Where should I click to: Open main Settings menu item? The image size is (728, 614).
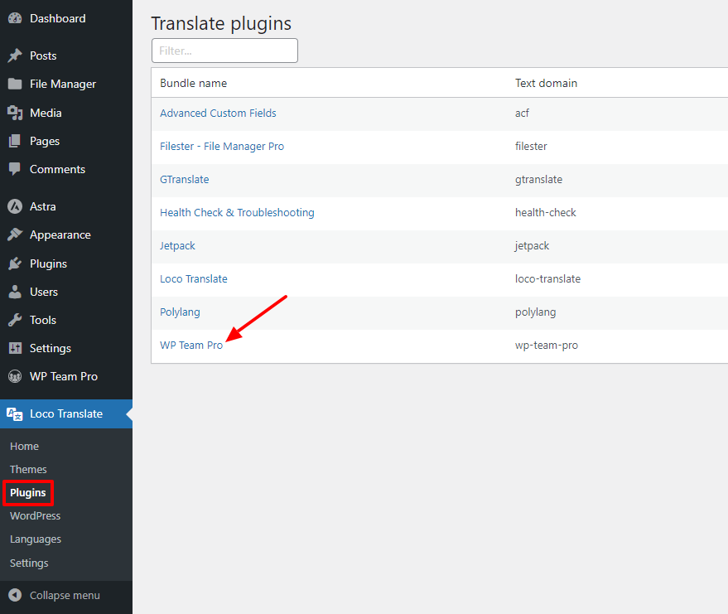(x=51, y=348)
